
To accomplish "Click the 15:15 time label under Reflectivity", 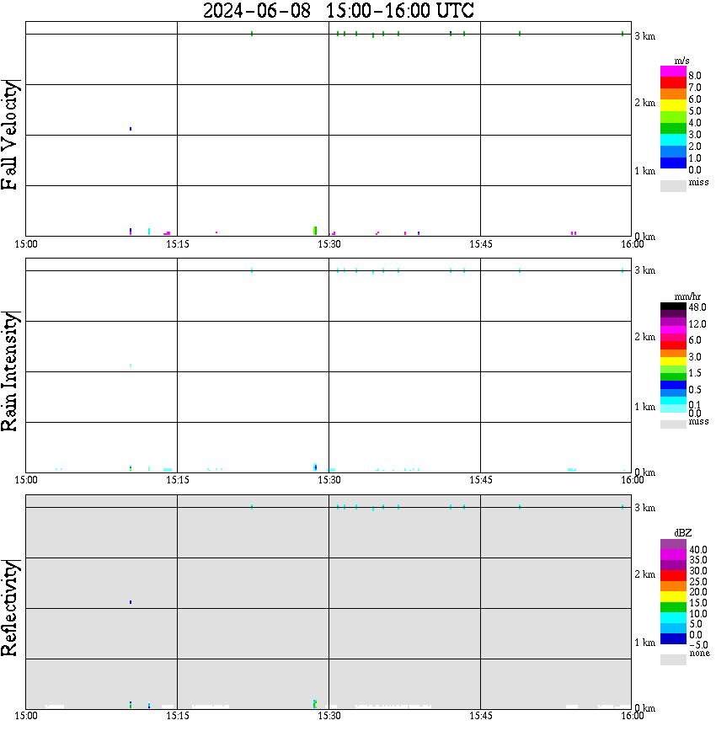I will (178, 716).
